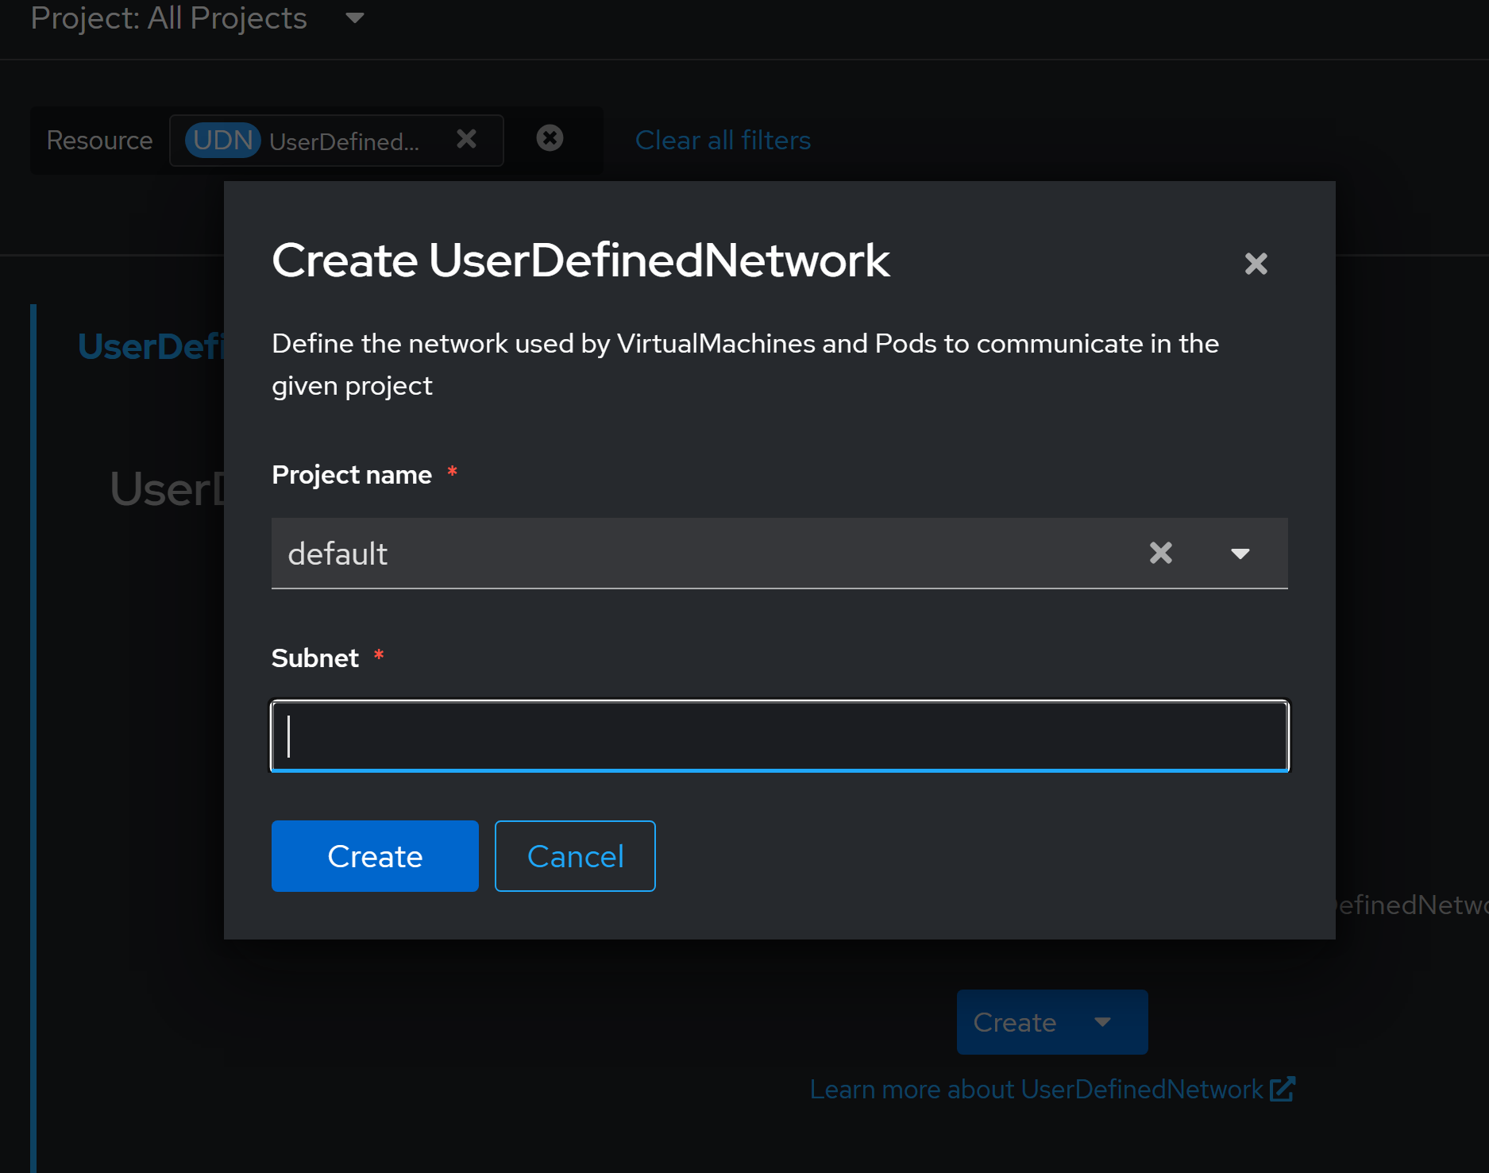Remove the UserDefined filter chip
The image size is (1489, 1173).
point(467,140)
